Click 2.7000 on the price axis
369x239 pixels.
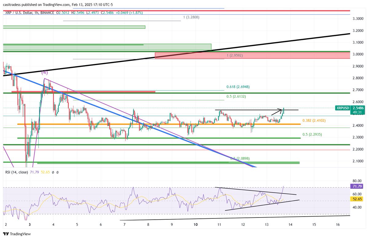pos(357,90)
